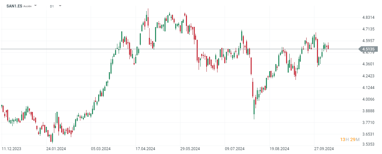The height and width of the screenshot is (154, 382).
Task: Click the Acción instrument type label
Action: click(x=28, y=6)
